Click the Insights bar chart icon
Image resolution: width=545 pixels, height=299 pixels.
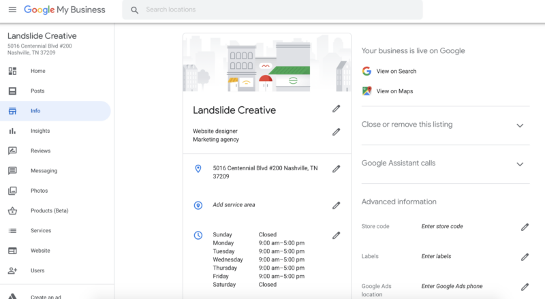point(12,131)
